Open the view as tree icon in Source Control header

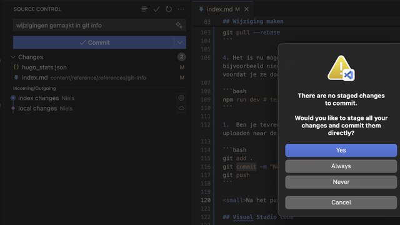point(144,9)
